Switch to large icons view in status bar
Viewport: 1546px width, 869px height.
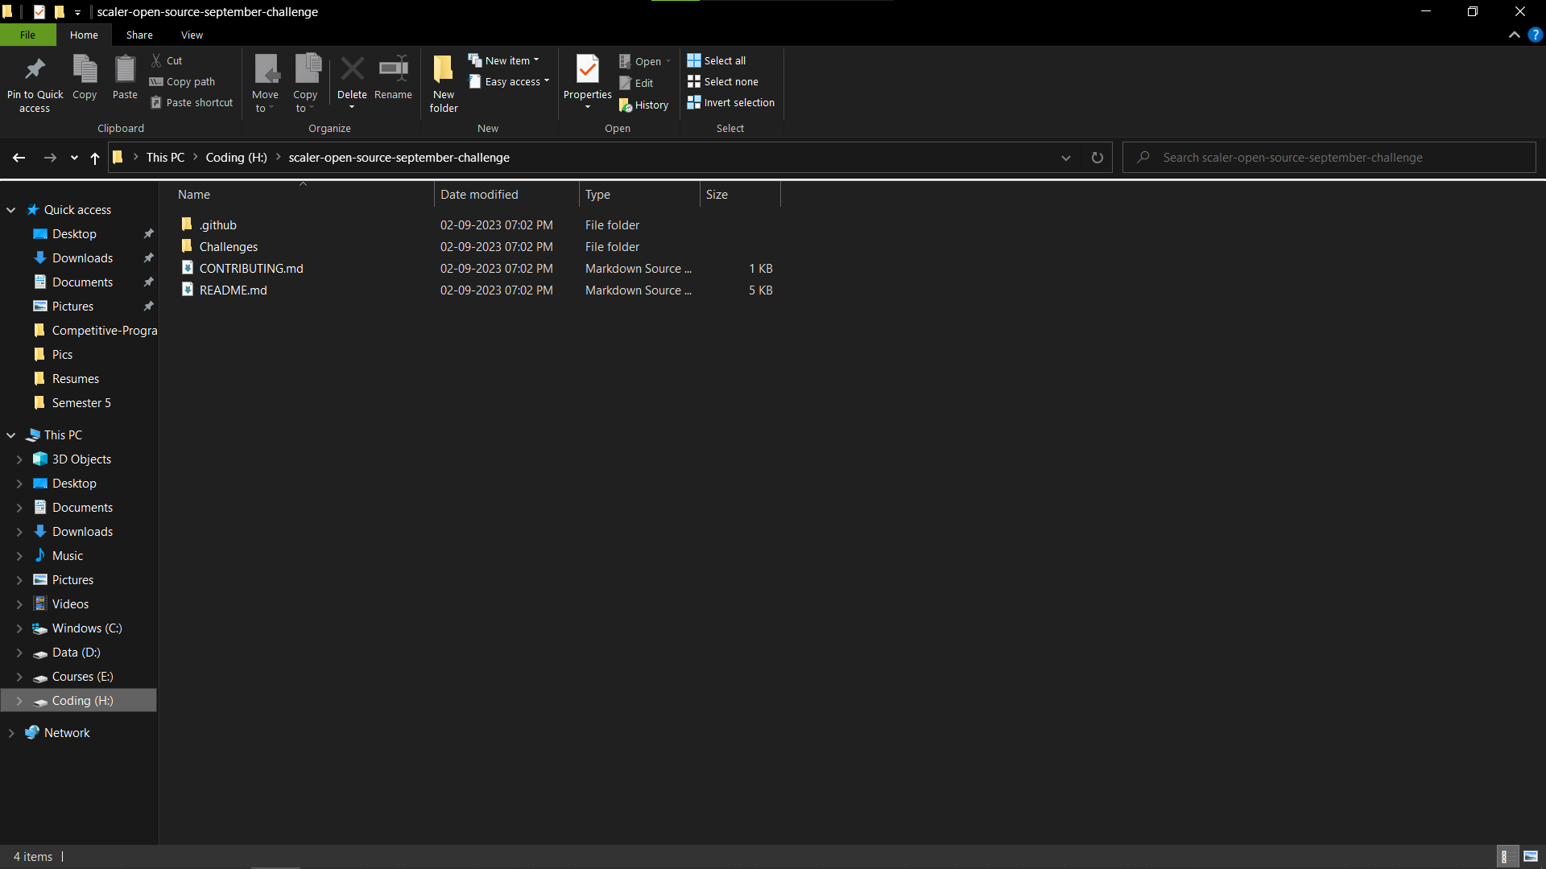[x=1531, y=856]
